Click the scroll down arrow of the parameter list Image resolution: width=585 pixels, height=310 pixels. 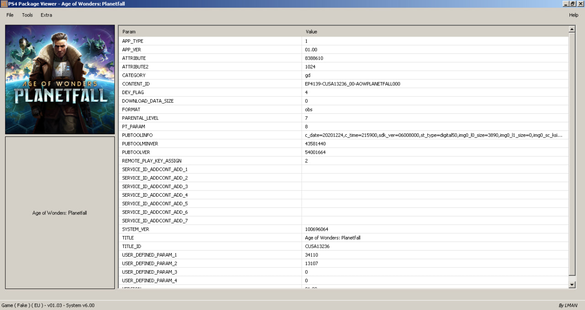click(572, 284)
